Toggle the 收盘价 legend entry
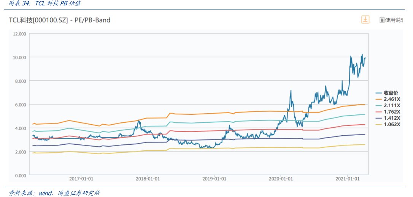Screen dimensions: 413x197 point(387,93)
